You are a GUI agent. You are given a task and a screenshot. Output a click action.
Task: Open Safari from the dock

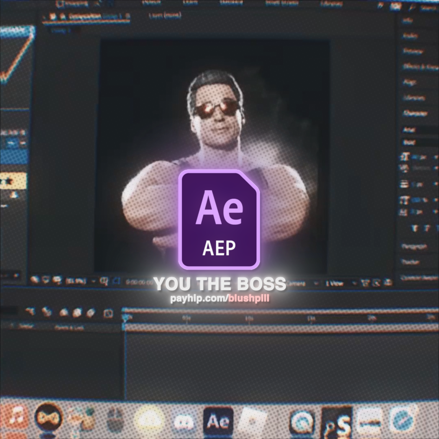coord(402,419)
